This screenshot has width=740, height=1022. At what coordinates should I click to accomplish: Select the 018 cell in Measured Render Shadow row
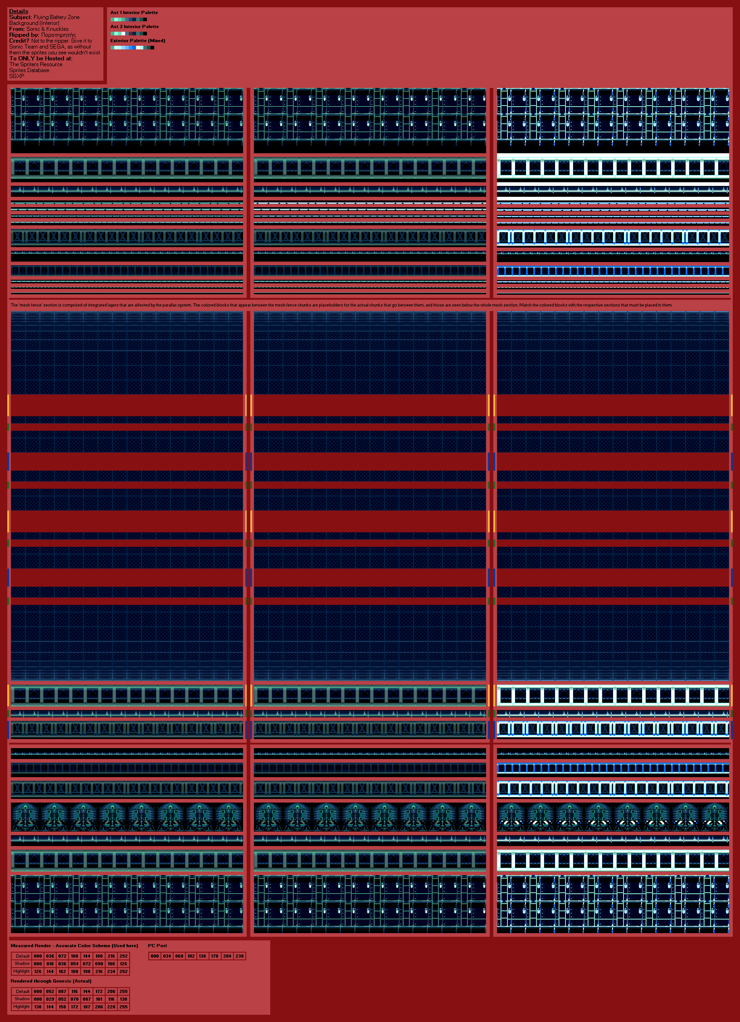(x=50, y=964)
